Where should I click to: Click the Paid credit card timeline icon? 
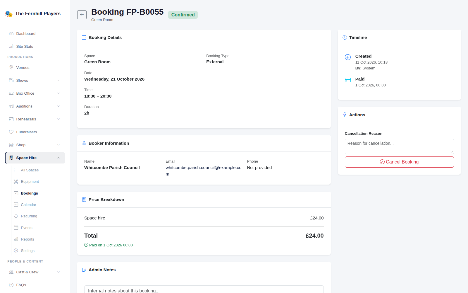(348, 80)
